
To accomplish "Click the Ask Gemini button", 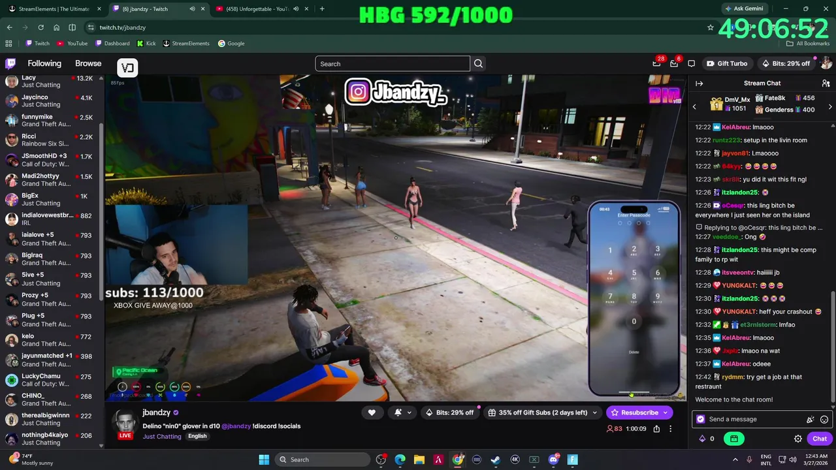I will 746,8.
